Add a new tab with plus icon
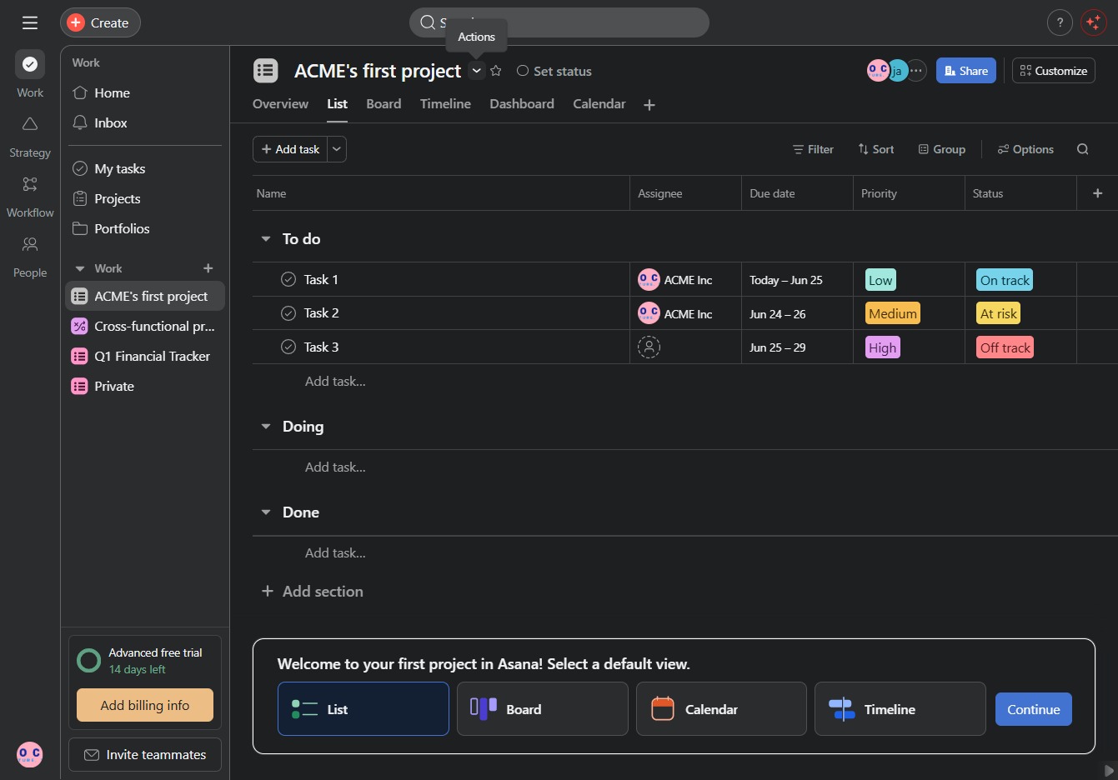Image resolution: width=1118 pixels, height=780 pixels. point(649,104)
